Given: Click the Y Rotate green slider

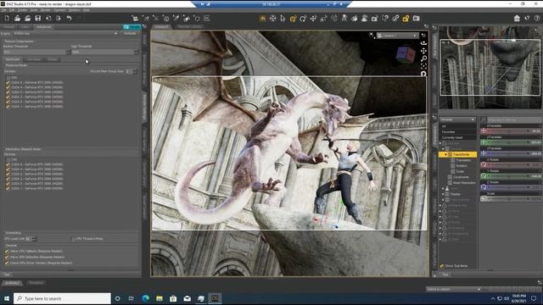Looking at the screenshot, I should pyautogui.click(x=511, y=176).
